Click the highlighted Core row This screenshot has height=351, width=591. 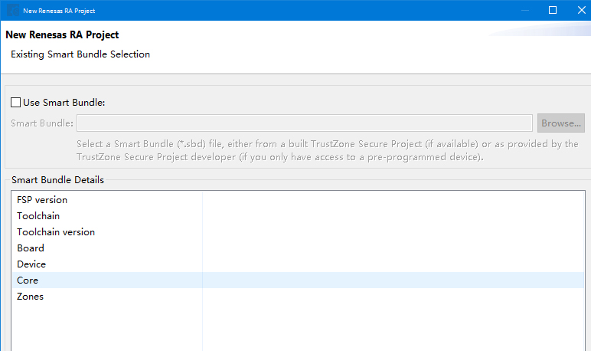(x=28, y=280)
